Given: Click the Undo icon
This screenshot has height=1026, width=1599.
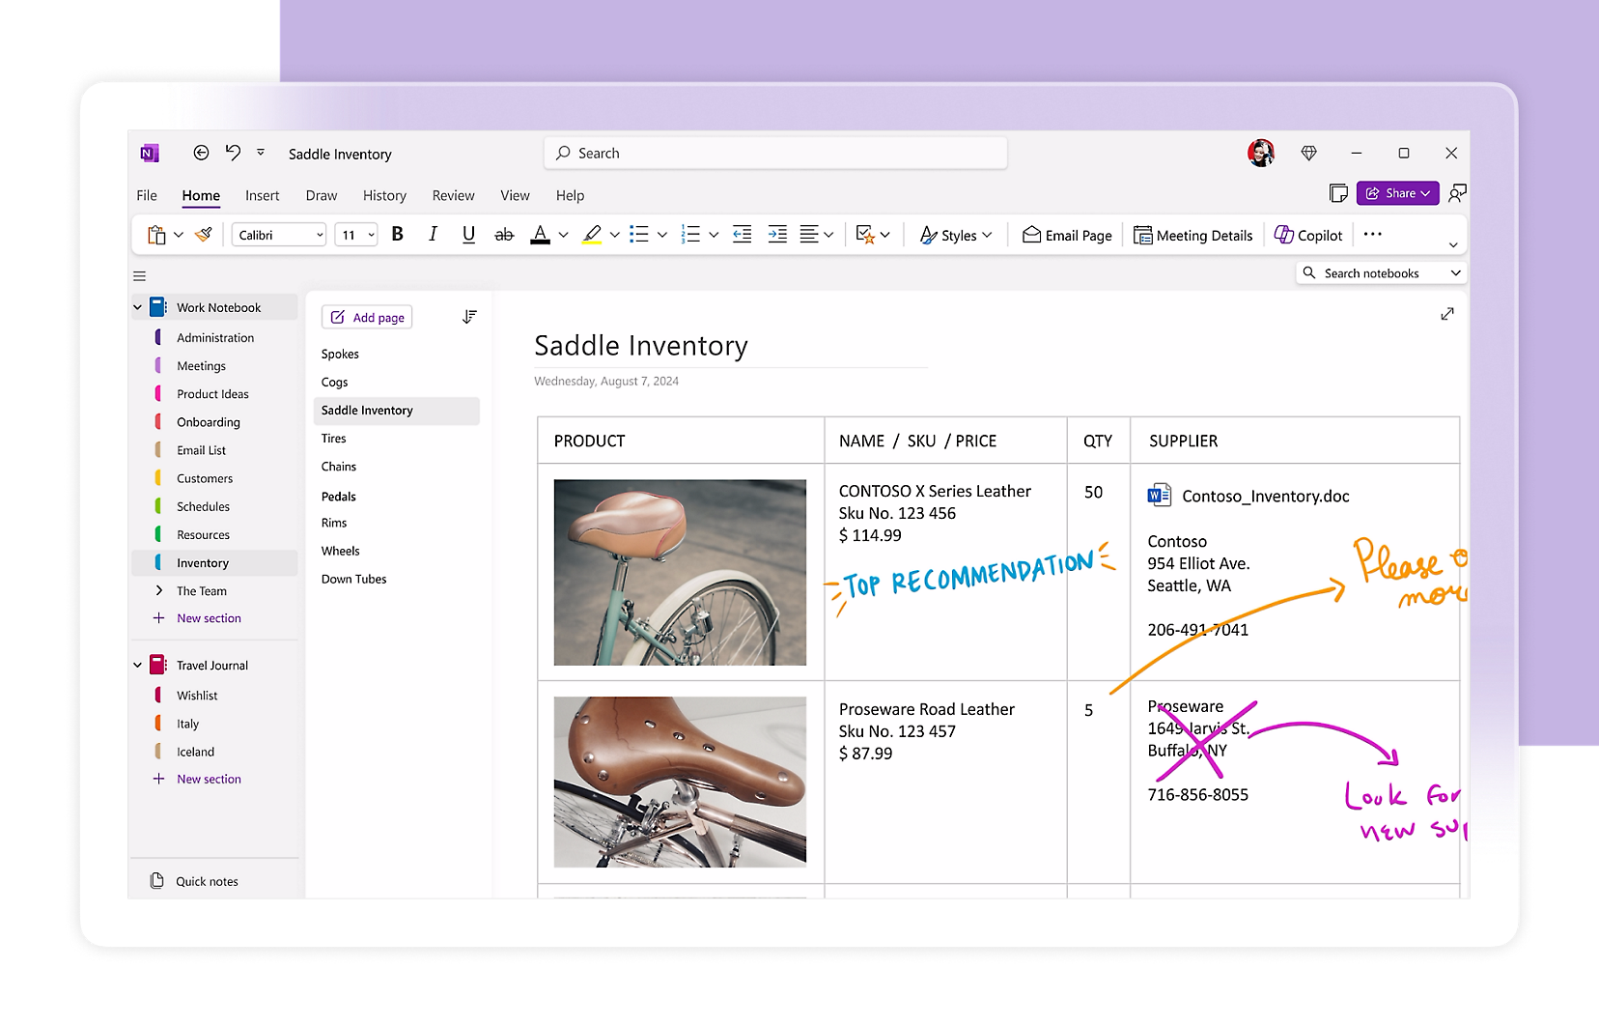Looking at the screenshot, I should tap(233, 153).
